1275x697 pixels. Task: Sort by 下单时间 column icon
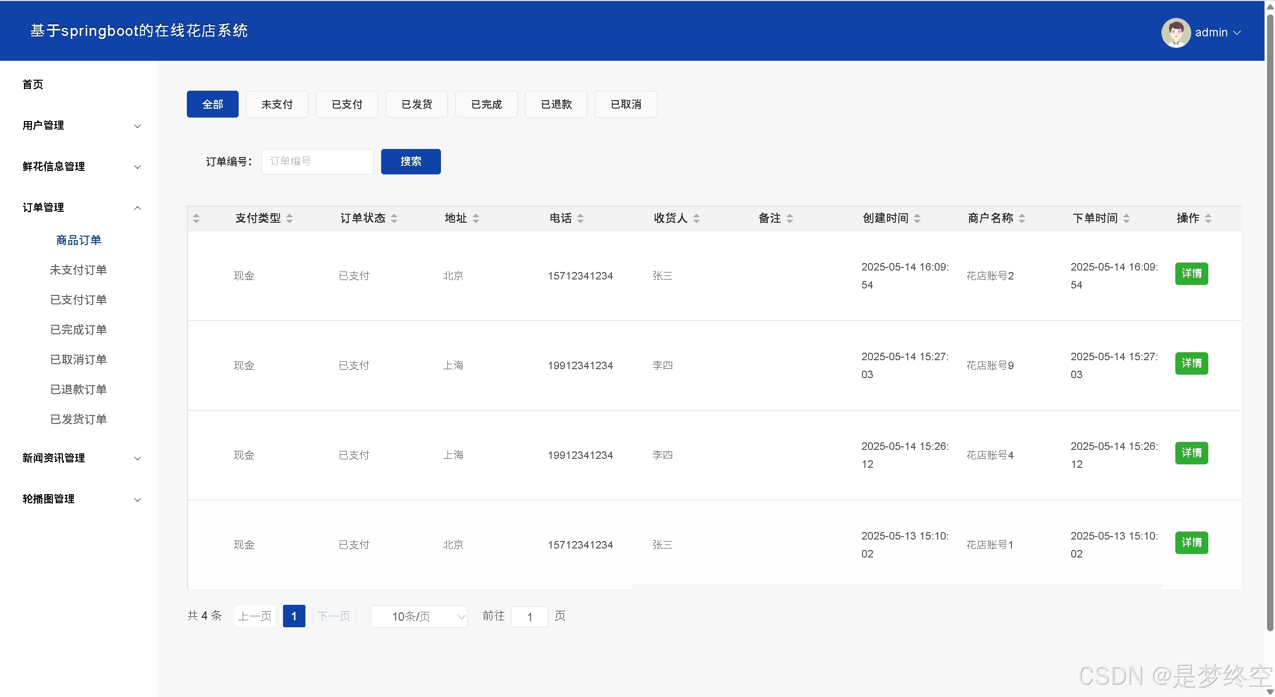(1127, 218)
